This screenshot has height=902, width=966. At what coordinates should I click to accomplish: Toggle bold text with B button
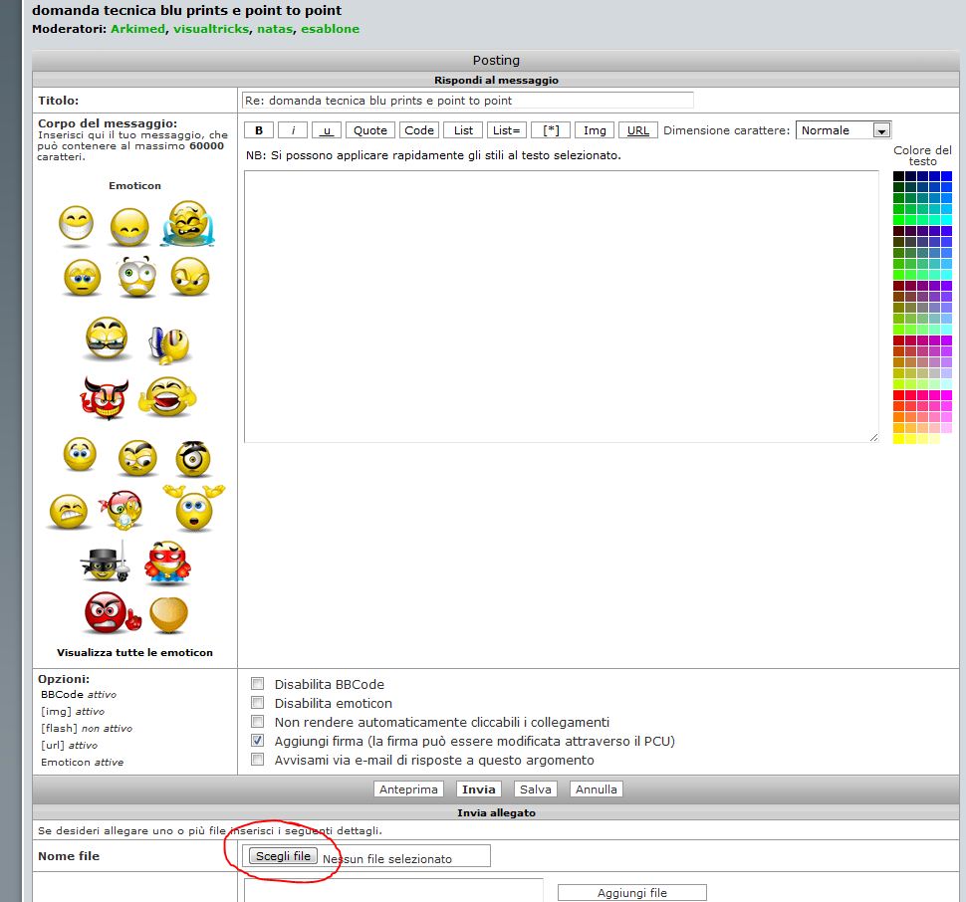259,130
